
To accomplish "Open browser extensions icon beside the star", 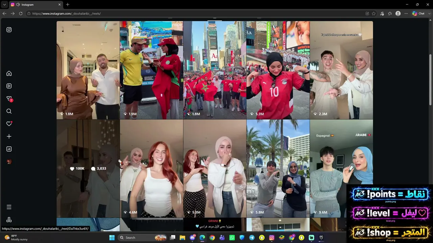I will tap(382, 13).
